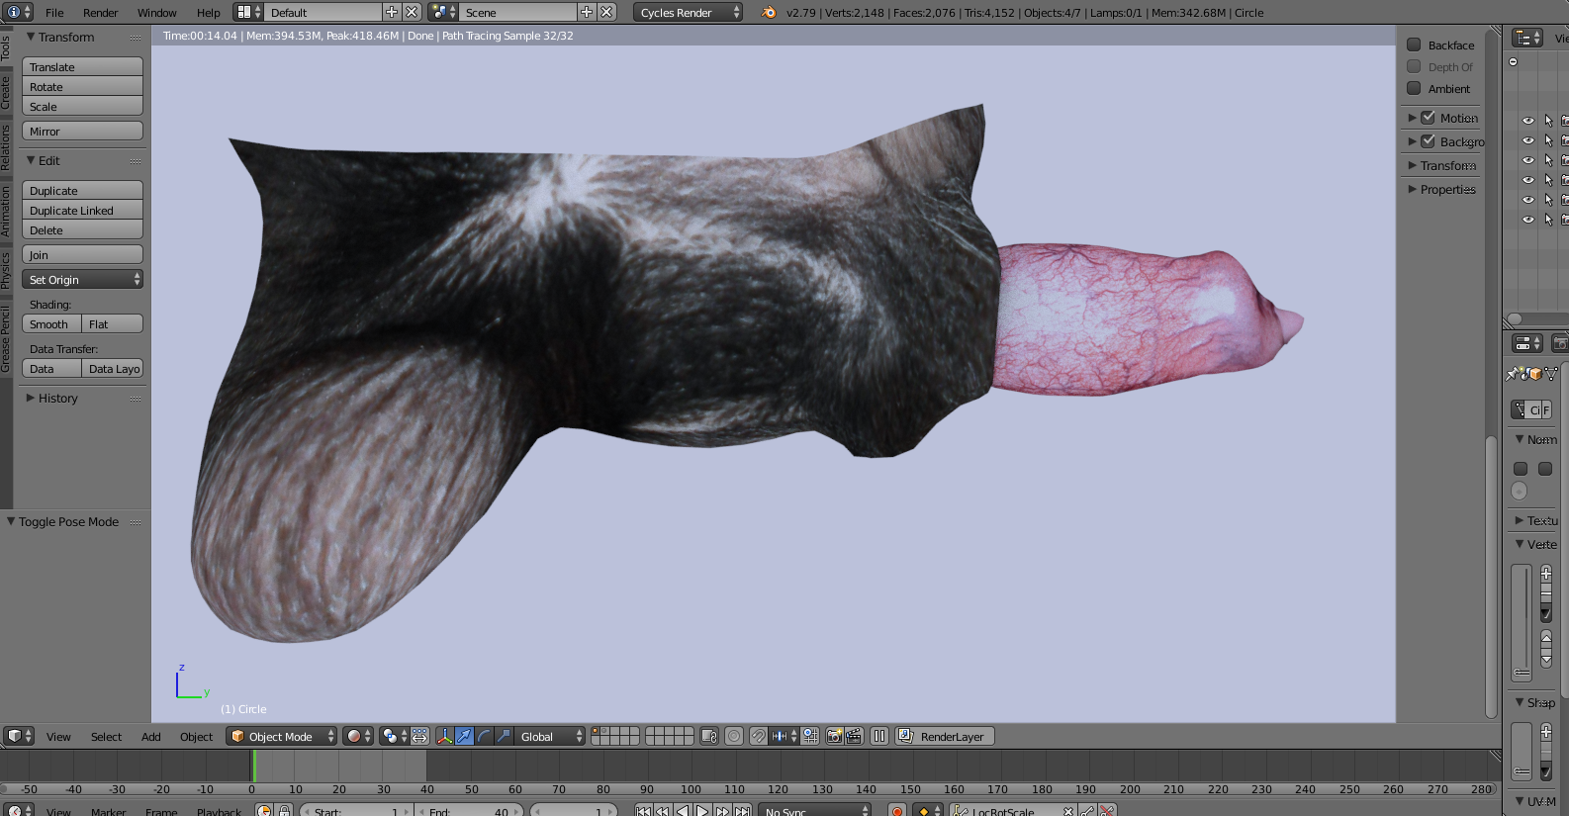Viewport: 1569px width, 816px height.
Task: Click the OpenGL render animation clapper icon
Action: [854, 736]
